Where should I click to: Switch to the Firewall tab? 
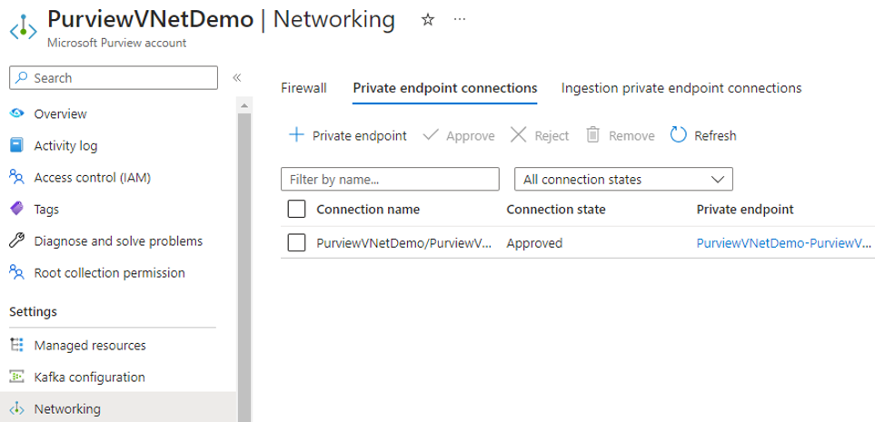coord(303,88)
